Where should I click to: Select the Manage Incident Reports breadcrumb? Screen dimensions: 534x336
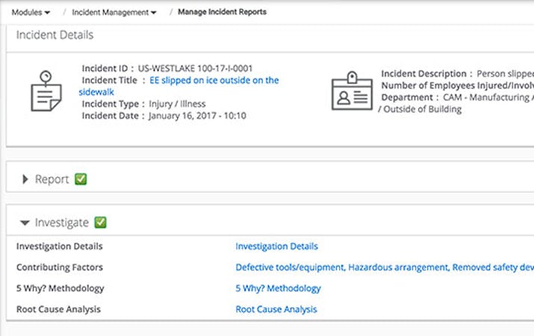(x=222, y=12)
